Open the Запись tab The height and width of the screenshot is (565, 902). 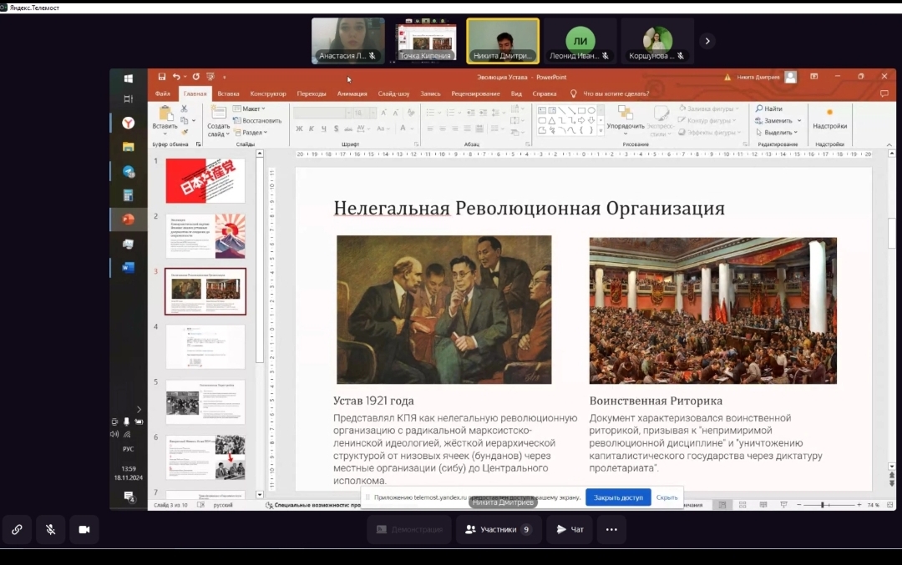coord(430,93)
